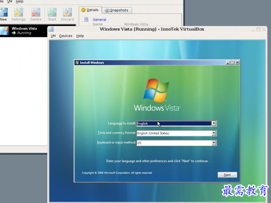Click the Next button in installer
This screenshot has width=271, height=203.
point(227,175)
